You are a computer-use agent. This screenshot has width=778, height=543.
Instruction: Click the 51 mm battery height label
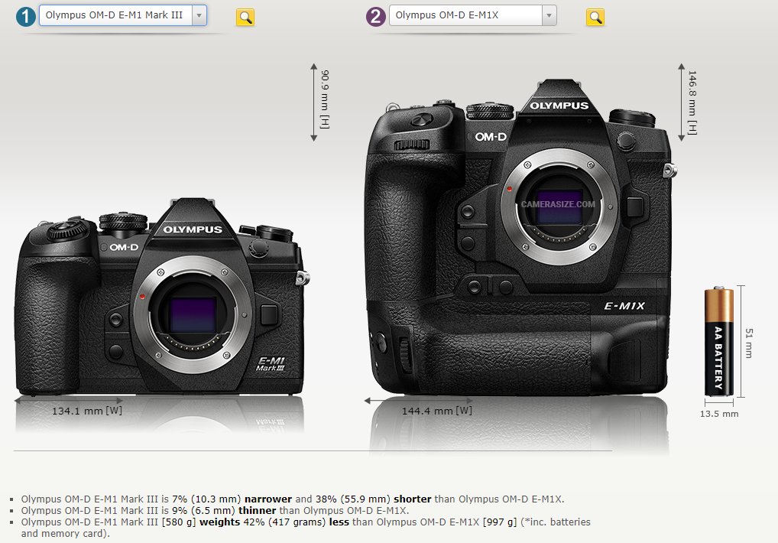click(x=749, y=343)
